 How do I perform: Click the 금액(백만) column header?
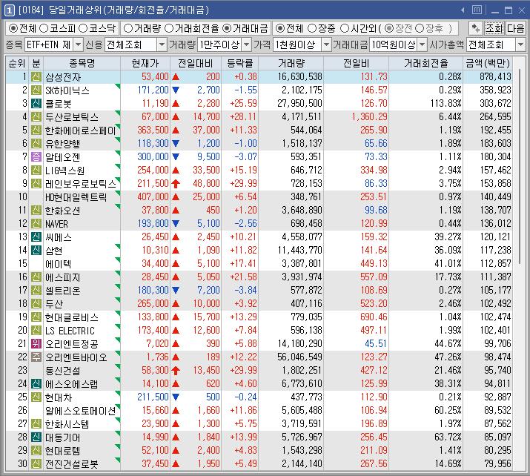(x=488, y=63)
